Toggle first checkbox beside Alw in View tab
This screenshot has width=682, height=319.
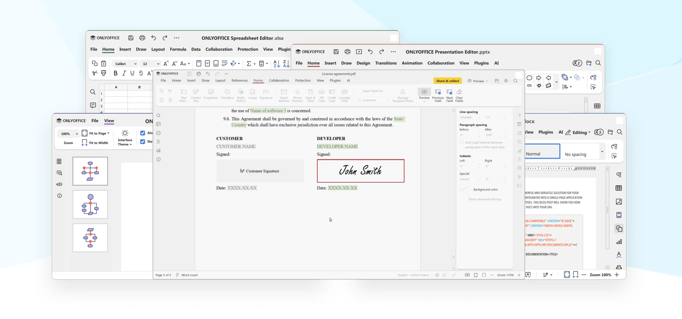[x=143, y=133]
